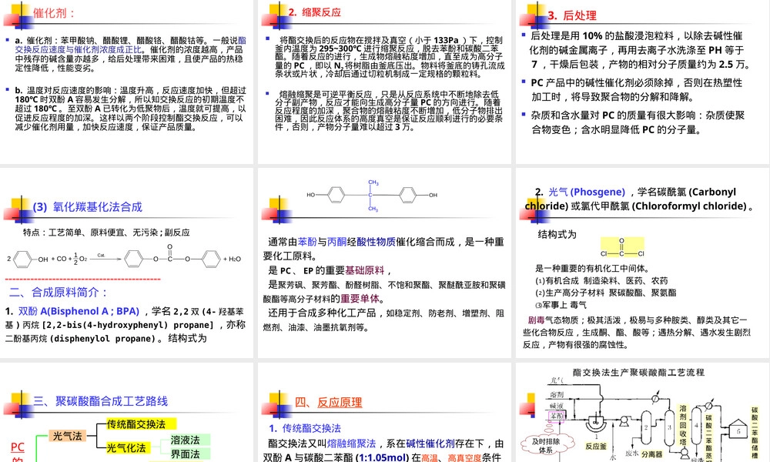Click the red underlined 'PC' text
Image resolution: width=770 pixels, height=462 pixels.
17,447
